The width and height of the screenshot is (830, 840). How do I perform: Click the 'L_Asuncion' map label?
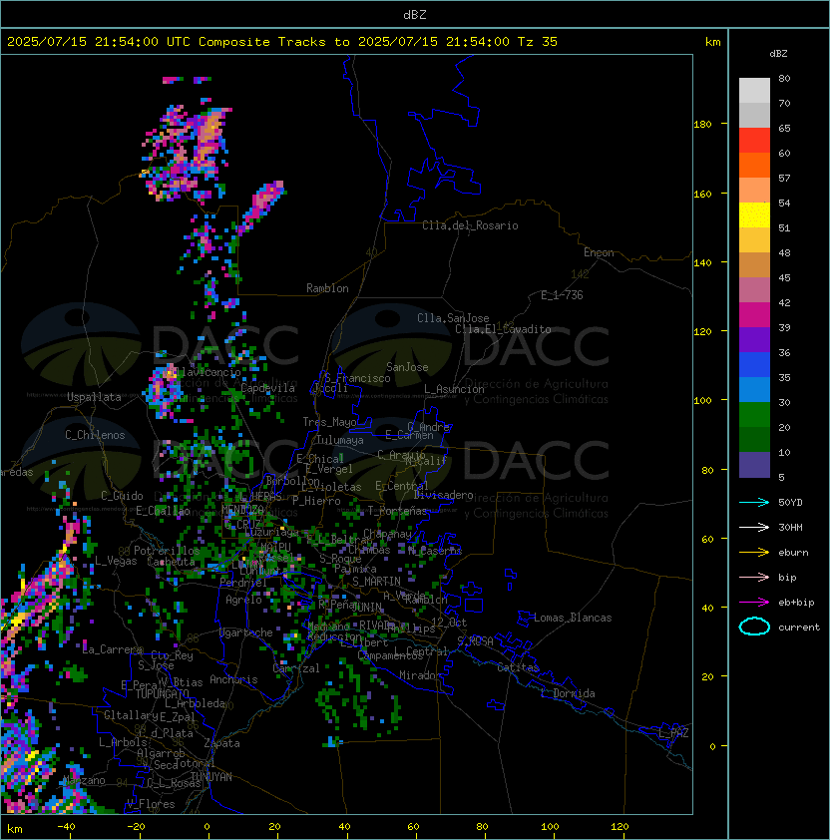[x=454, y=389]
